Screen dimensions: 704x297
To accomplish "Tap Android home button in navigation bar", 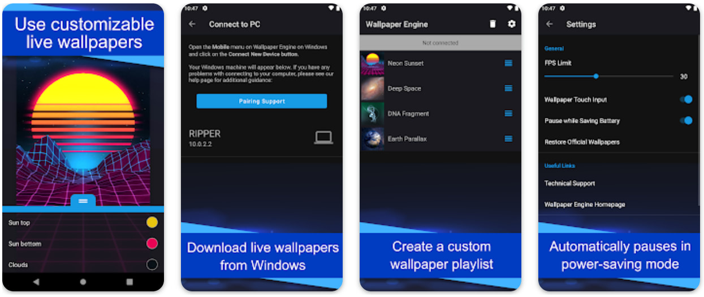I will click(83, 281).
